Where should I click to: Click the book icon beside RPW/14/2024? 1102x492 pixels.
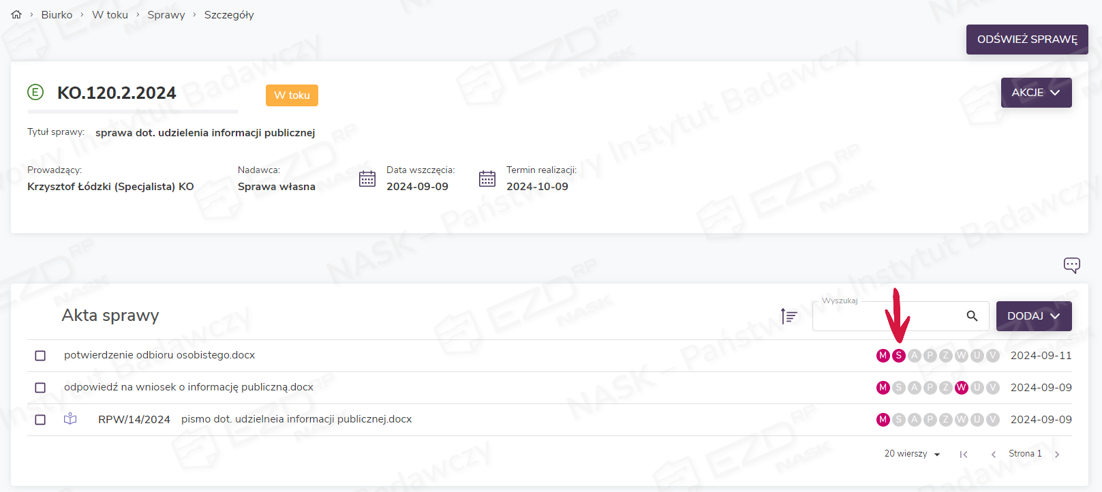coord(70,419)
